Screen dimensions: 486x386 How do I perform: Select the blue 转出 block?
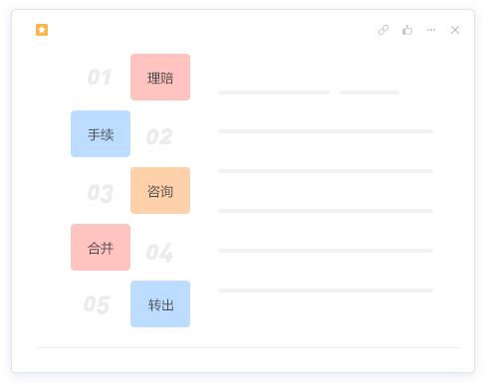coord(160,304)
